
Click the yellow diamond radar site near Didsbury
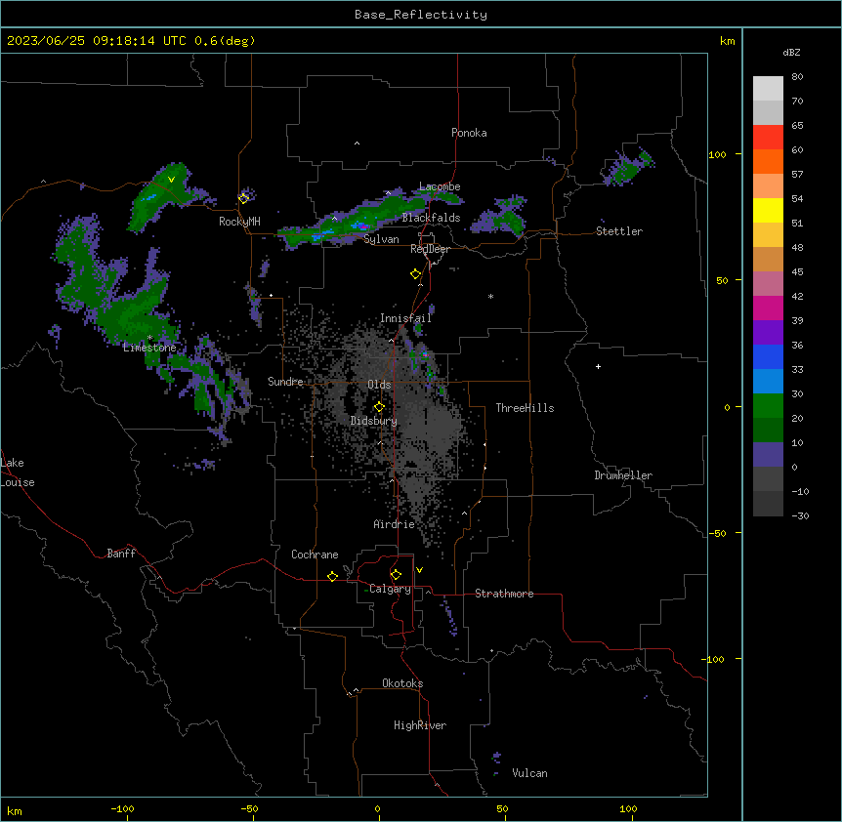pos(379,407)
